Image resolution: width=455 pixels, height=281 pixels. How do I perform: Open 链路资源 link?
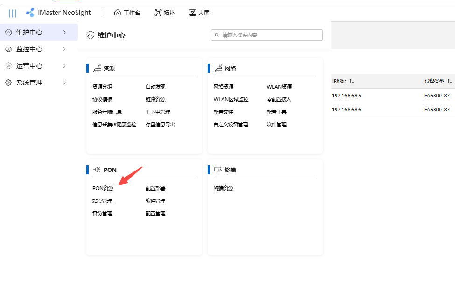coord(155,99)
